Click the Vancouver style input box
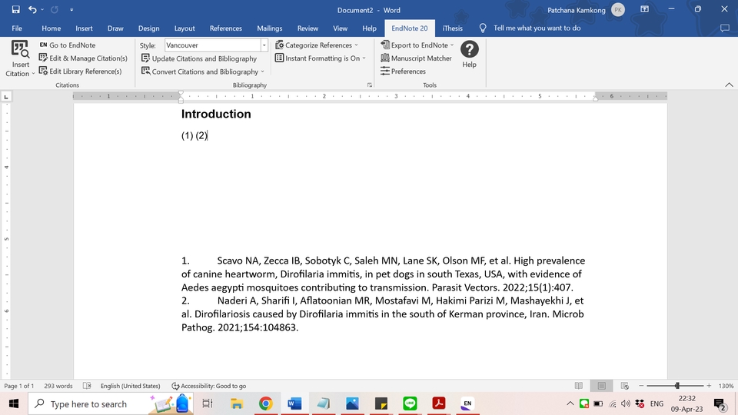This screenshot has height=415, width=738. pyautogui.click(x=212, y=45)
